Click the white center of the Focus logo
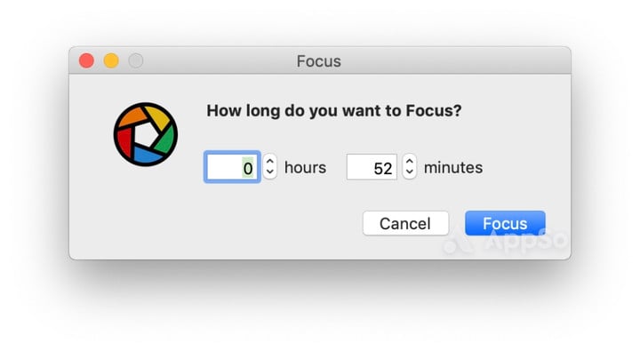 pos(146,135)
